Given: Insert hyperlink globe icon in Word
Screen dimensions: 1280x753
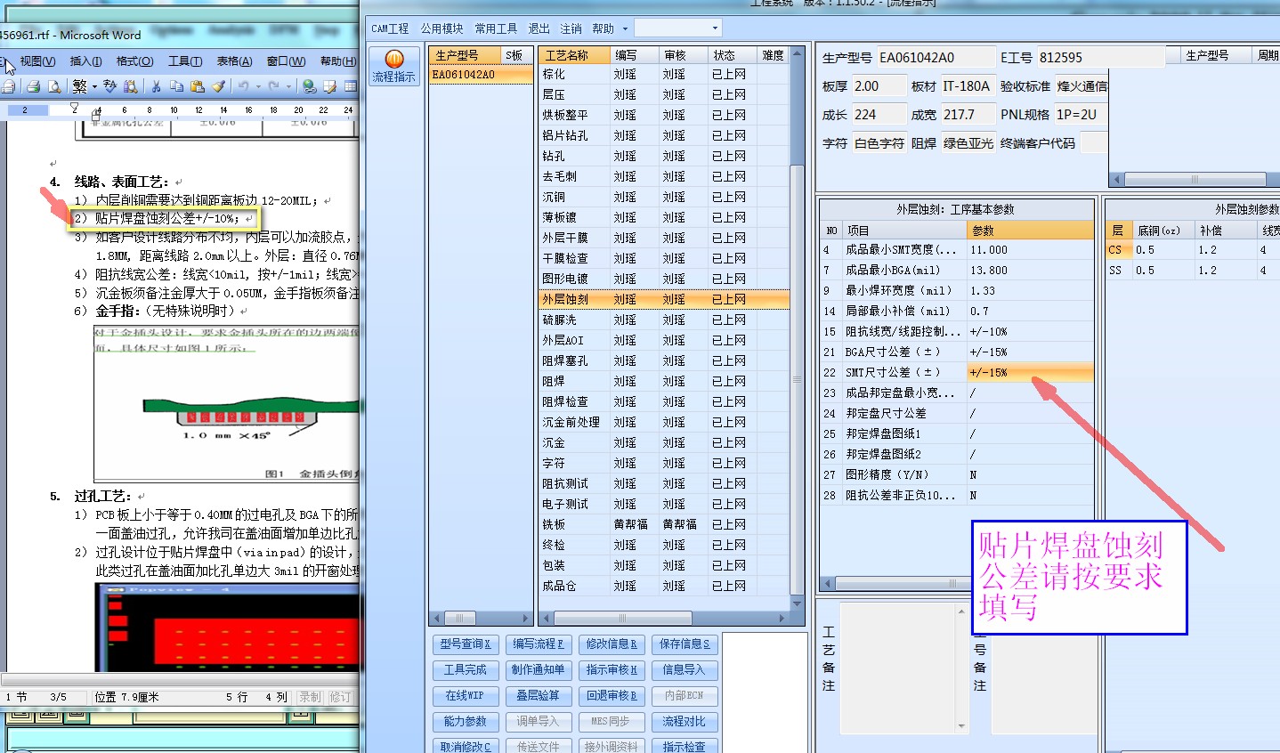Looking at the screenshot, I should (x=309, y=86).
